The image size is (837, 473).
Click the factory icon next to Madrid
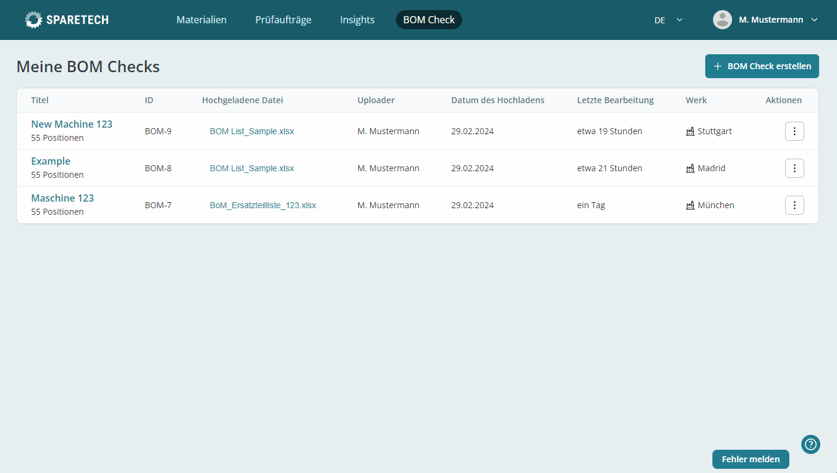pyautogui.click(x=690, y=168)
